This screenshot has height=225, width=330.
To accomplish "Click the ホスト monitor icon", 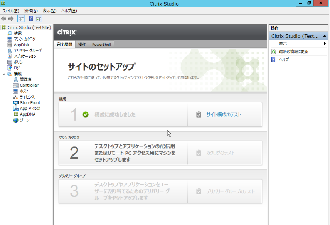I will point(16,91).
